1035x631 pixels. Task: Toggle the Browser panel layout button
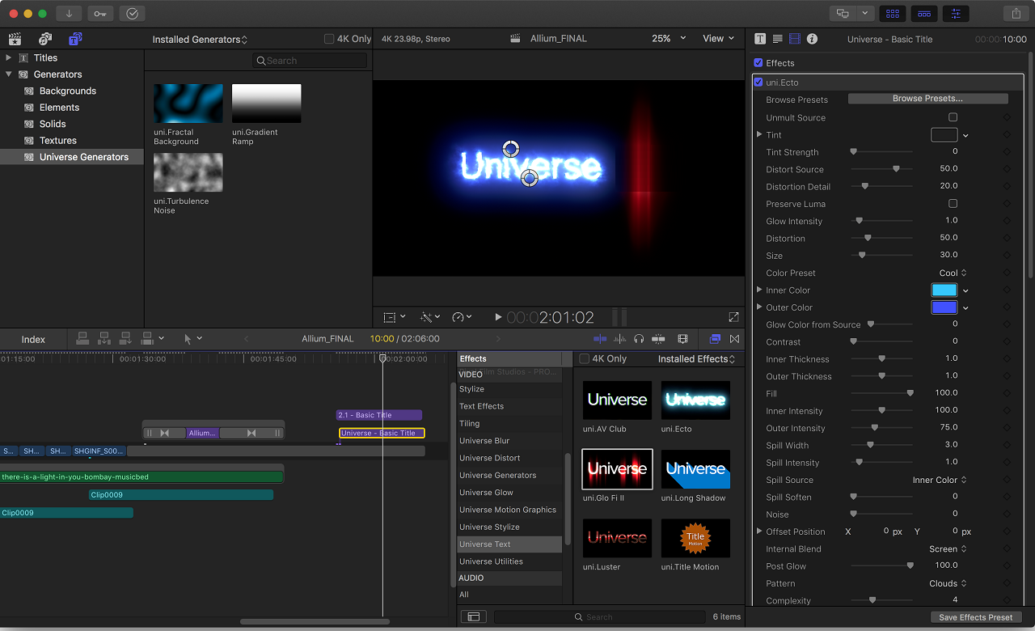pos(893,14)
